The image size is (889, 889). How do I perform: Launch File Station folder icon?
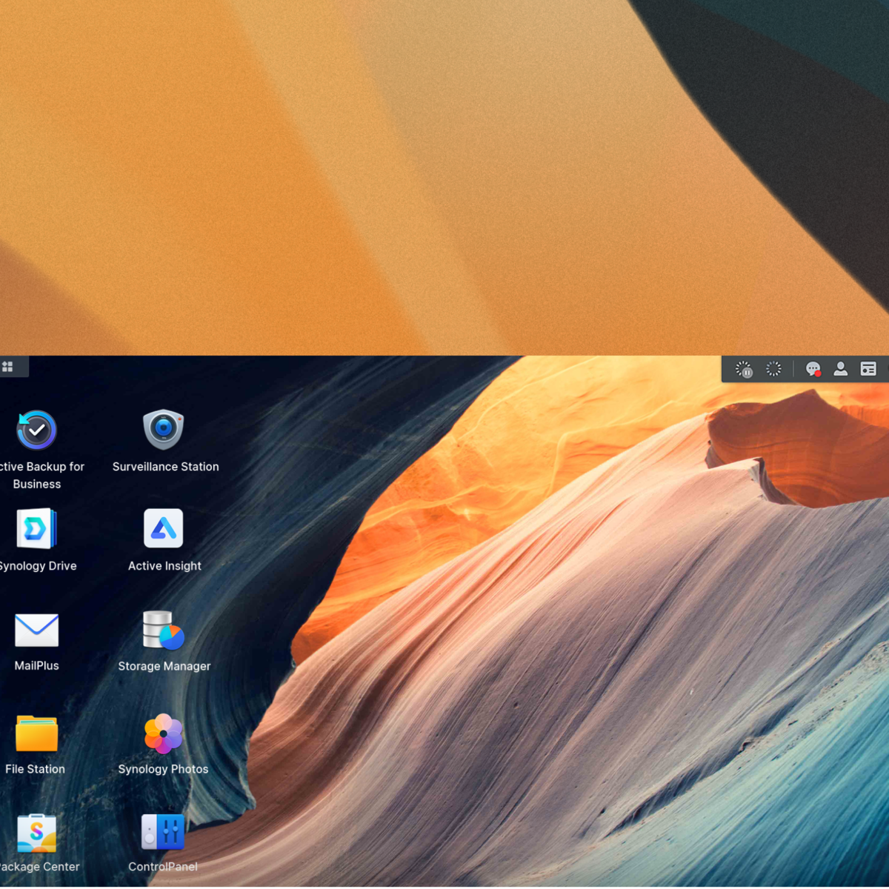(x=36, y=733)
